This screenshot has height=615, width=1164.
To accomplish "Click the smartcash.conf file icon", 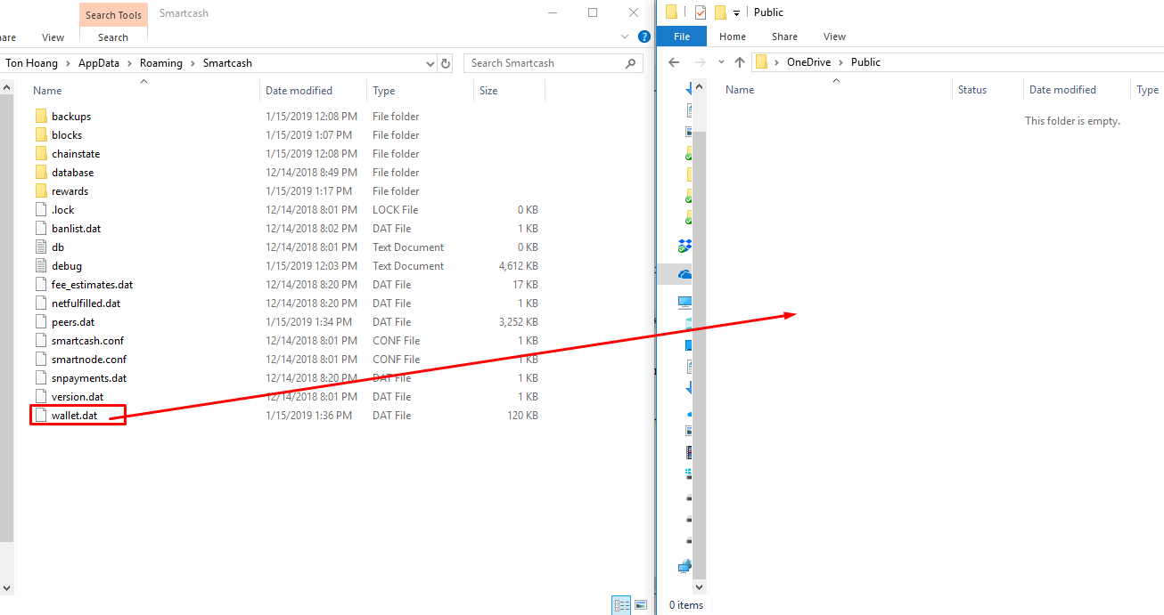I will coord(41,340).
